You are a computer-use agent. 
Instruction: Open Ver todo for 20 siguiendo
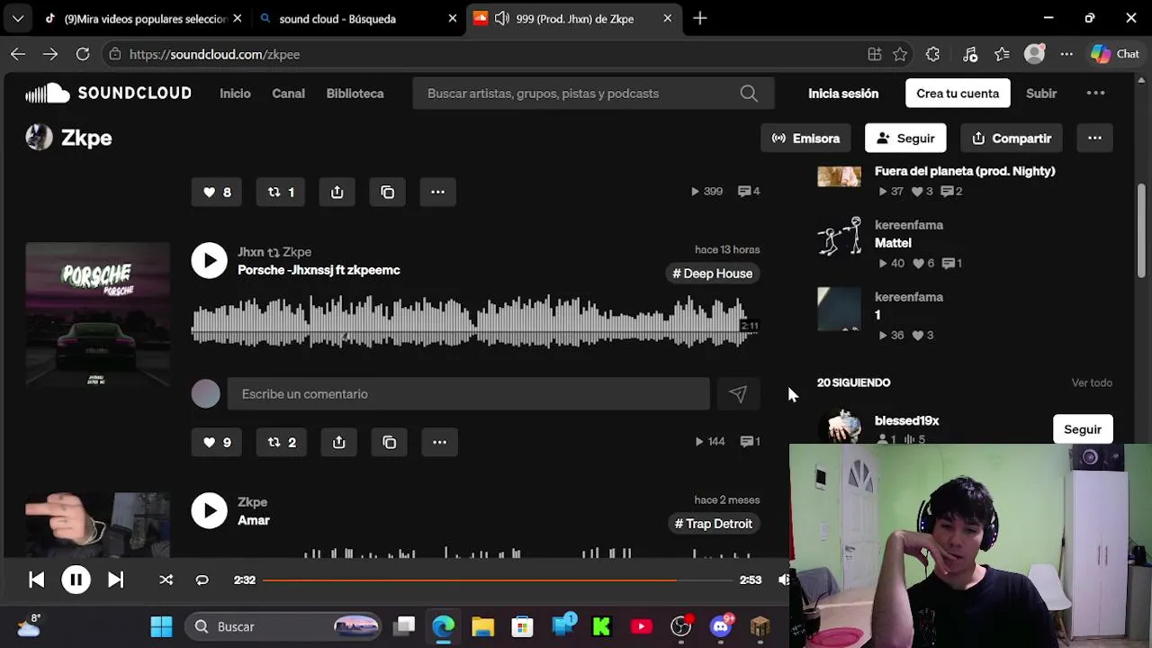pyautogui.click(x=1092, y=382)
